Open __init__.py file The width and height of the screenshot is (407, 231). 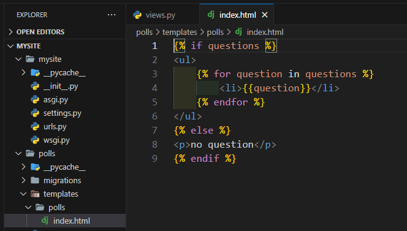tap(61, 86)
